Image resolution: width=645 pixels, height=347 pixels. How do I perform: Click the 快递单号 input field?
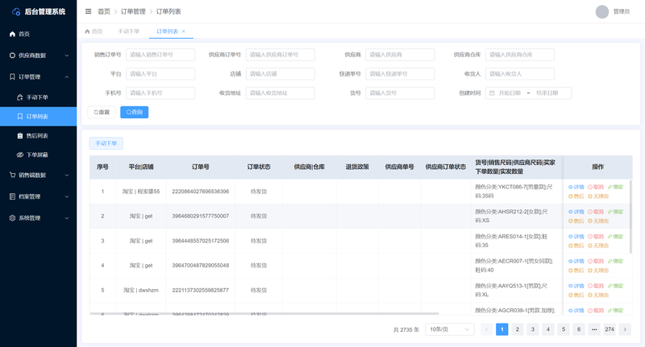tap(400, 74)
